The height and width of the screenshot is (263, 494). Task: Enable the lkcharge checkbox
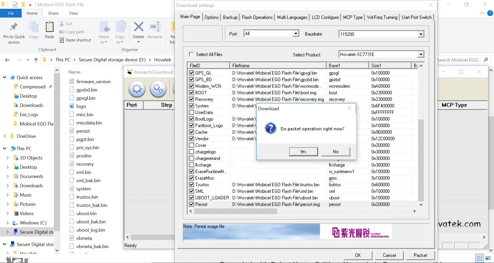click(x=192, y=165)
